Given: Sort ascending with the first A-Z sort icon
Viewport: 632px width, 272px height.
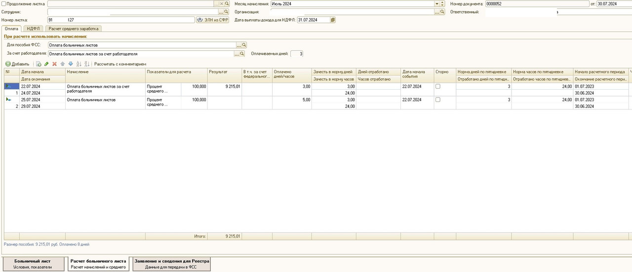Looking at the screenshot, I should (x=79, y=64).
